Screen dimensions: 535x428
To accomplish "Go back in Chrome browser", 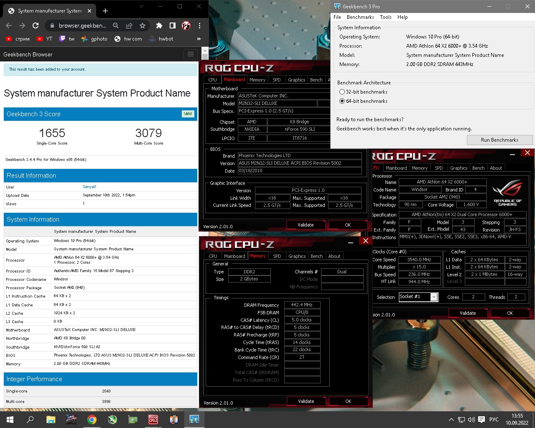I will pyautogui.click(x=9, y=25).
